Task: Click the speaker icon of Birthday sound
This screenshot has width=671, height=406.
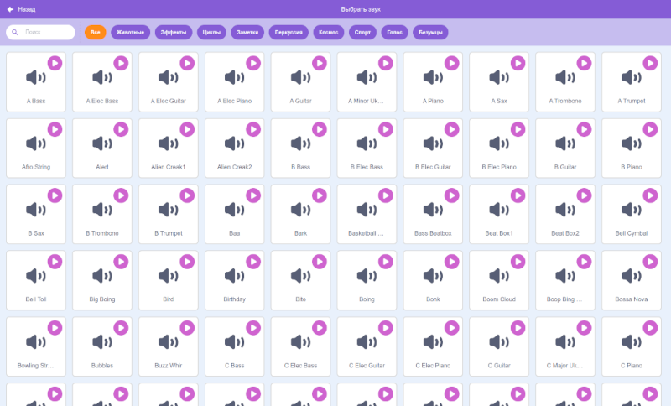Action: 235,276
